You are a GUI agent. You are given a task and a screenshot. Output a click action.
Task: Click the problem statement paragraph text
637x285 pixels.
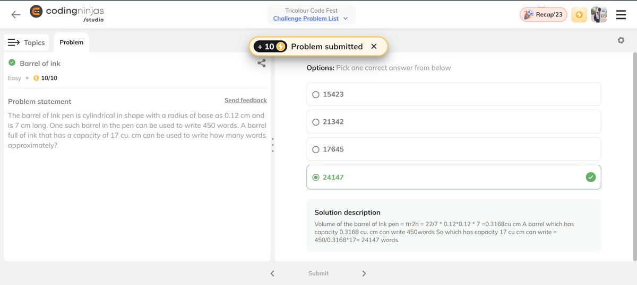(x=137, y=130)
